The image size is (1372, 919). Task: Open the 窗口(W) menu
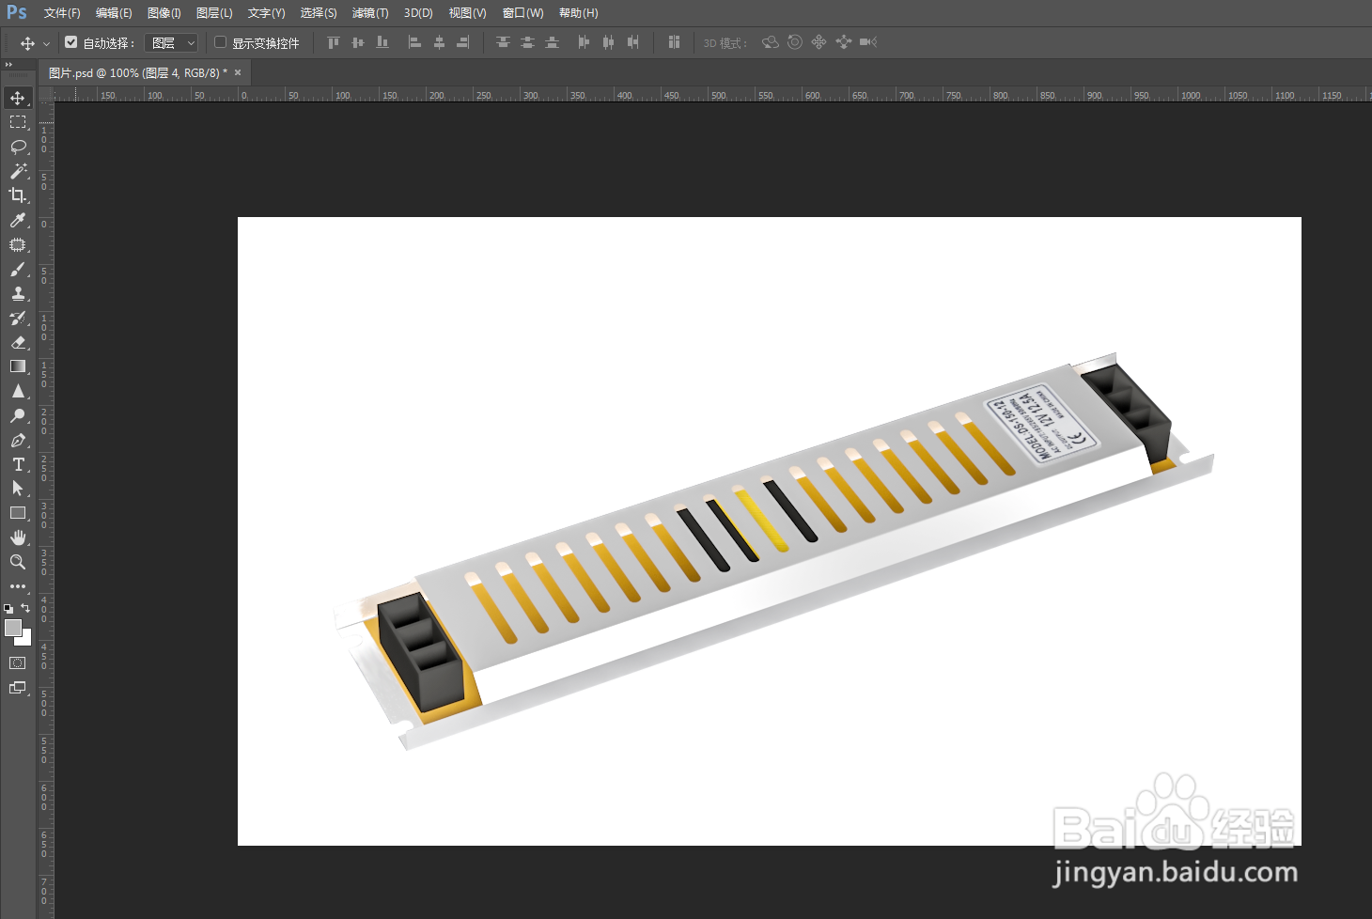coord(523,13)
